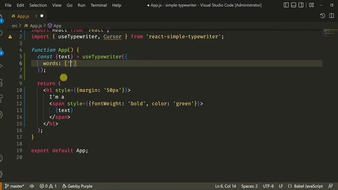
Task: Click Gatsby Purple status bar item
Action: (77, 186)
